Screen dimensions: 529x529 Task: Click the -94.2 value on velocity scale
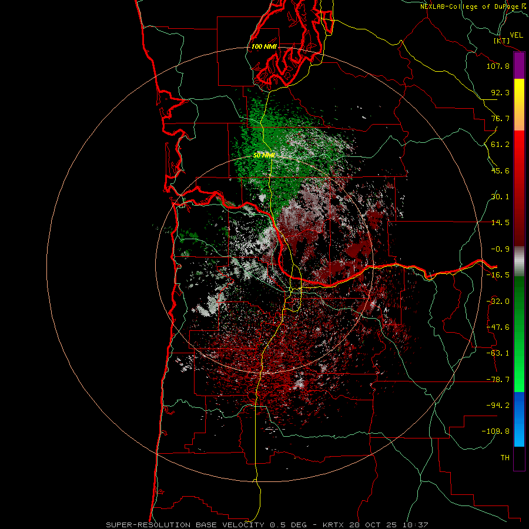coord(498,405)
